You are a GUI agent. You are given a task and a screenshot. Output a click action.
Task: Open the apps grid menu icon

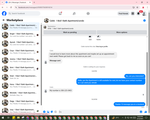[x=133, y=13]
